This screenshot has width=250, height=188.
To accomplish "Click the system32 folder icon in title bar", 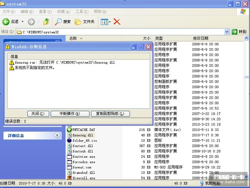I will coord(3,3).
